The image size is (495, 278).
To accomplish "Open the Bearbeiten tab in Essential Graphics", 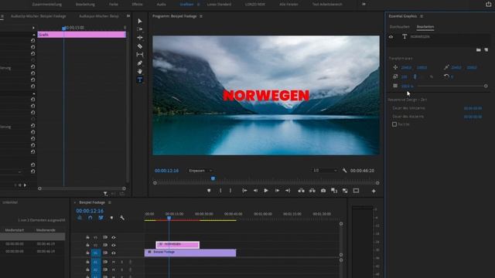I will click(x=425, y=27).
